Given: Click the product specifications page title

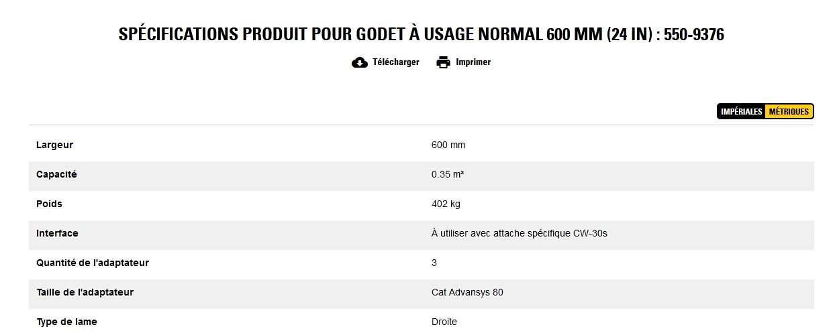Looking at the screenshot, I should tap(421, 35).
